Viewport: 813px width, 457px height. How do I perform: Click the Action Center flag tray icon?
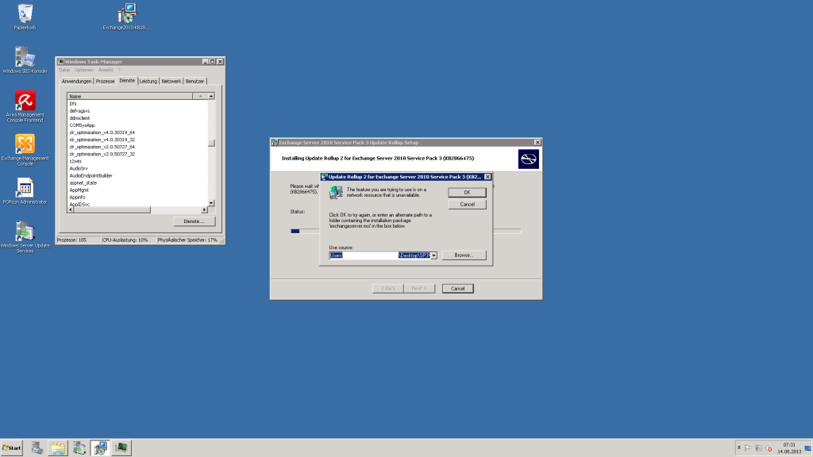[748, 448]
